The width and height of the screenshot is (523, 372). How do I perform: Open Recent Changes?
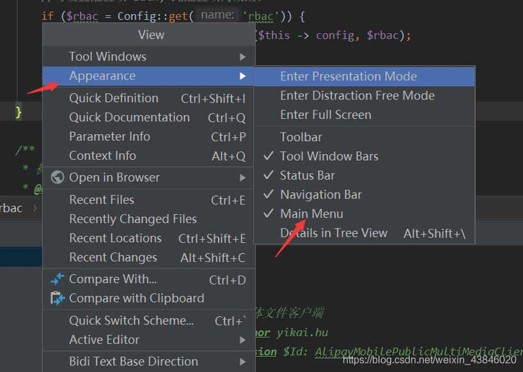click(149, 258)
